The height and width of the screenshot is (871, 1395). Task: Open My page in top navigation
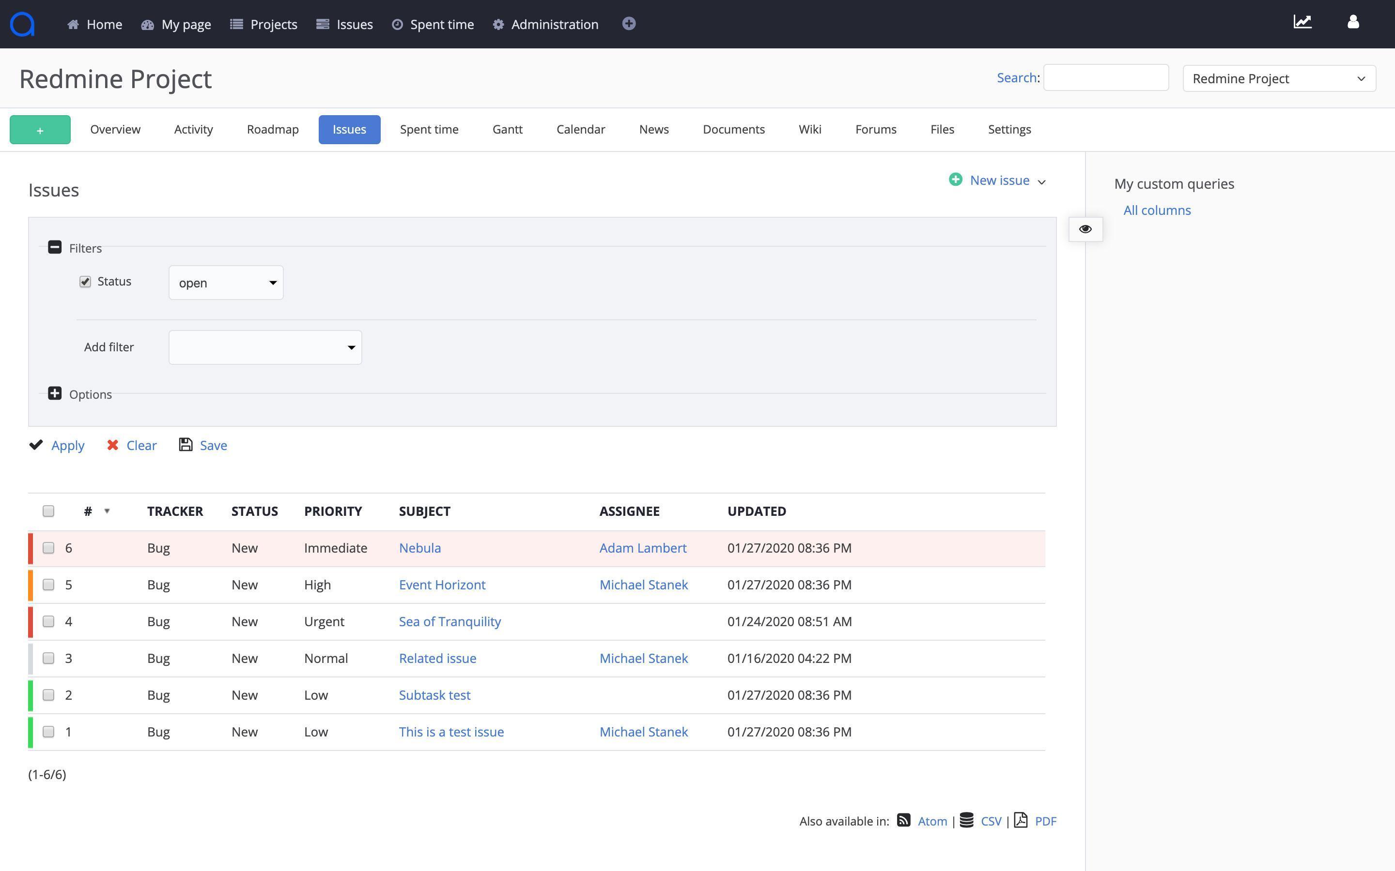click(x=176, y=24)
